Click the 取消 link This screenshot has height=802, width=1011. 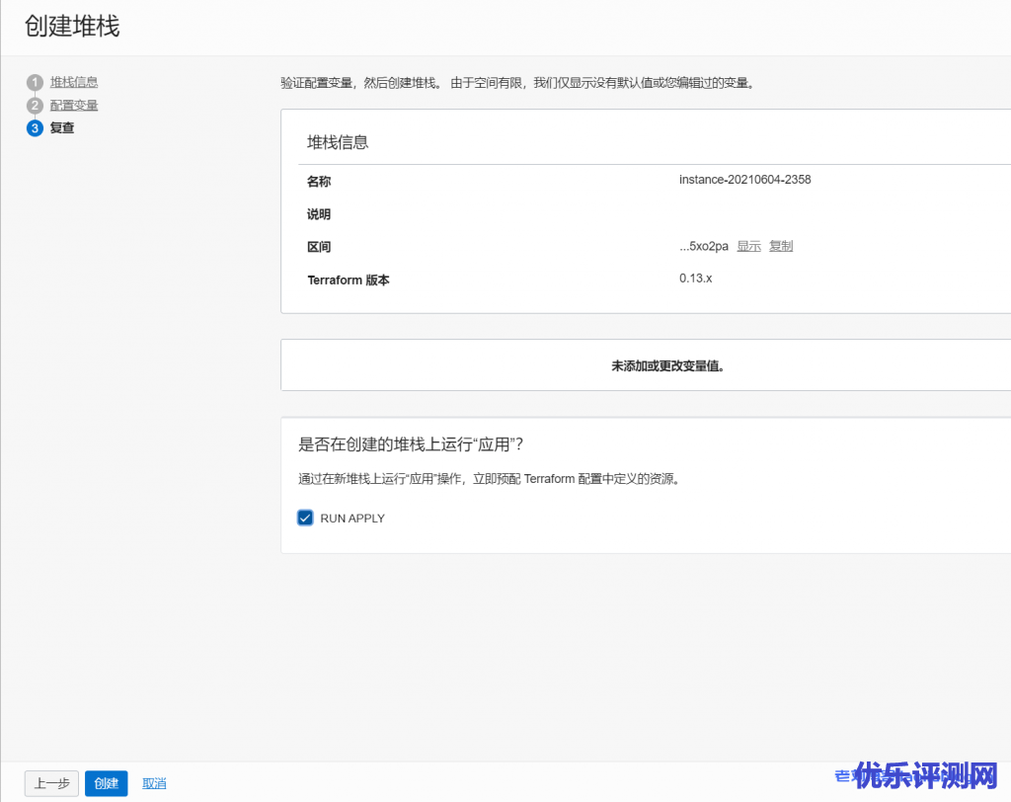pyautogui.click(x=154, y=783)
